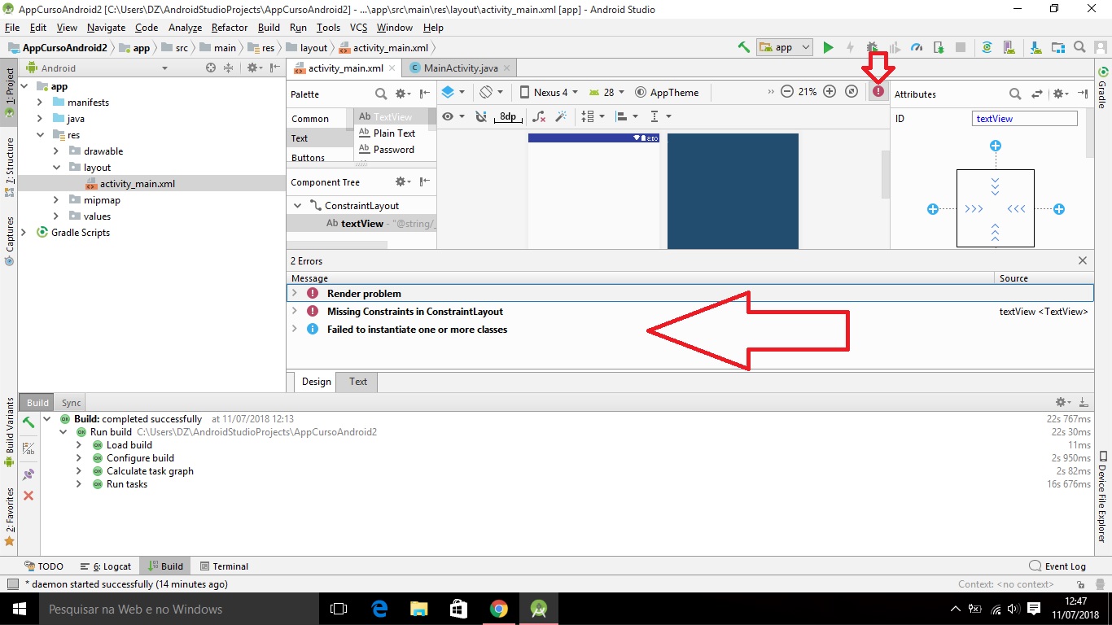Open Palette settings gear
Screen dimensions: 1112x625
tap(402, 94)
